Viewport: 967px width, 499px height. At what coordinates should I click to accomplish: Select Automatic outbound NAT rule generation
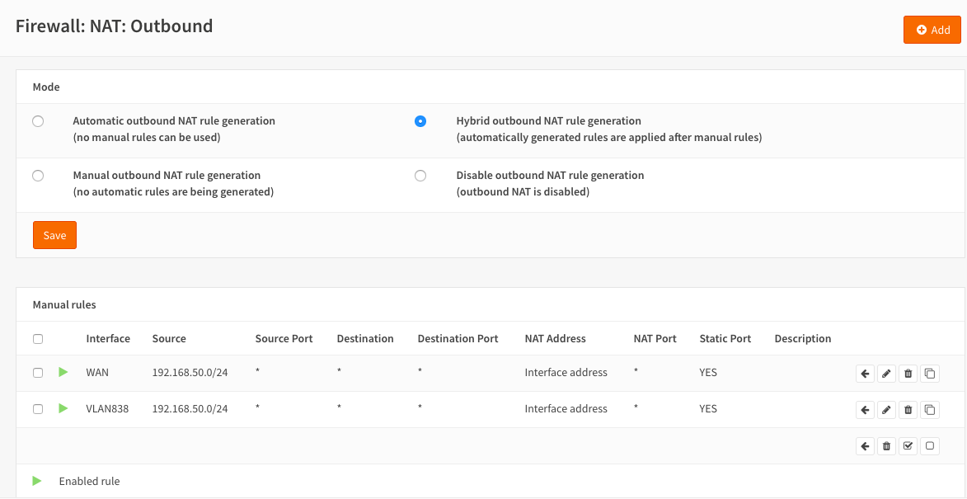coord(38,121)
